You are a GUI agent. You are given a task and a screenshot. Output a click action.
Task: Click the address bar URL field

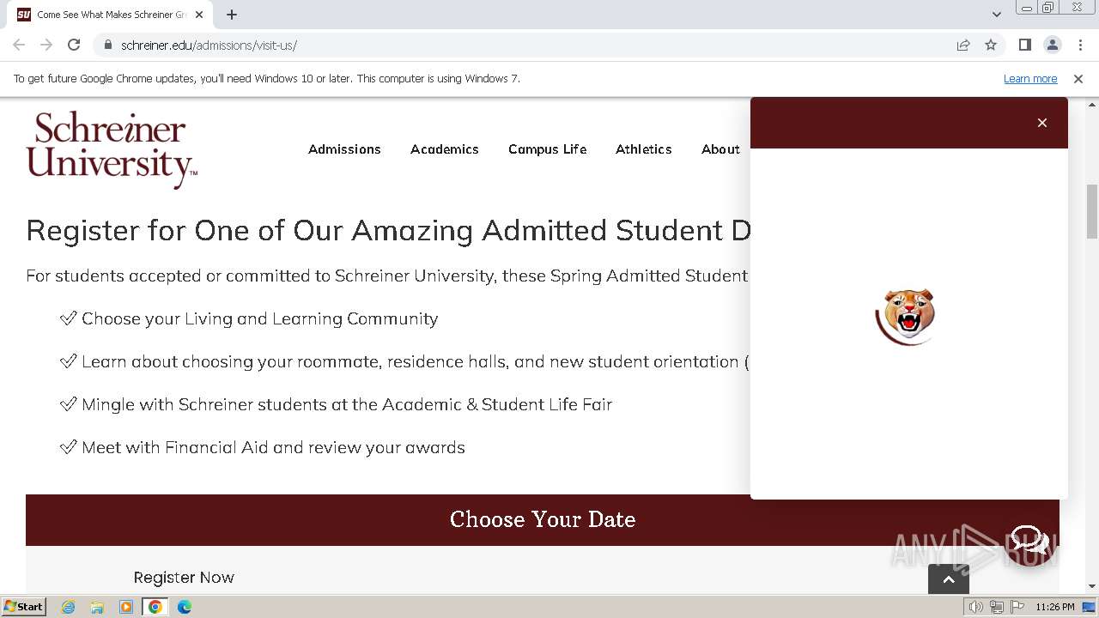coord(515,45)
